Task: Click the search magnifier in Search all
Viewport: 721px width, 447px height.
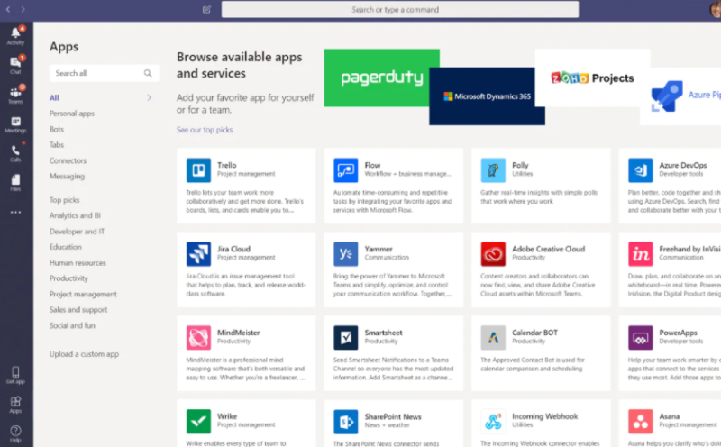Action: tap(148, 73)
